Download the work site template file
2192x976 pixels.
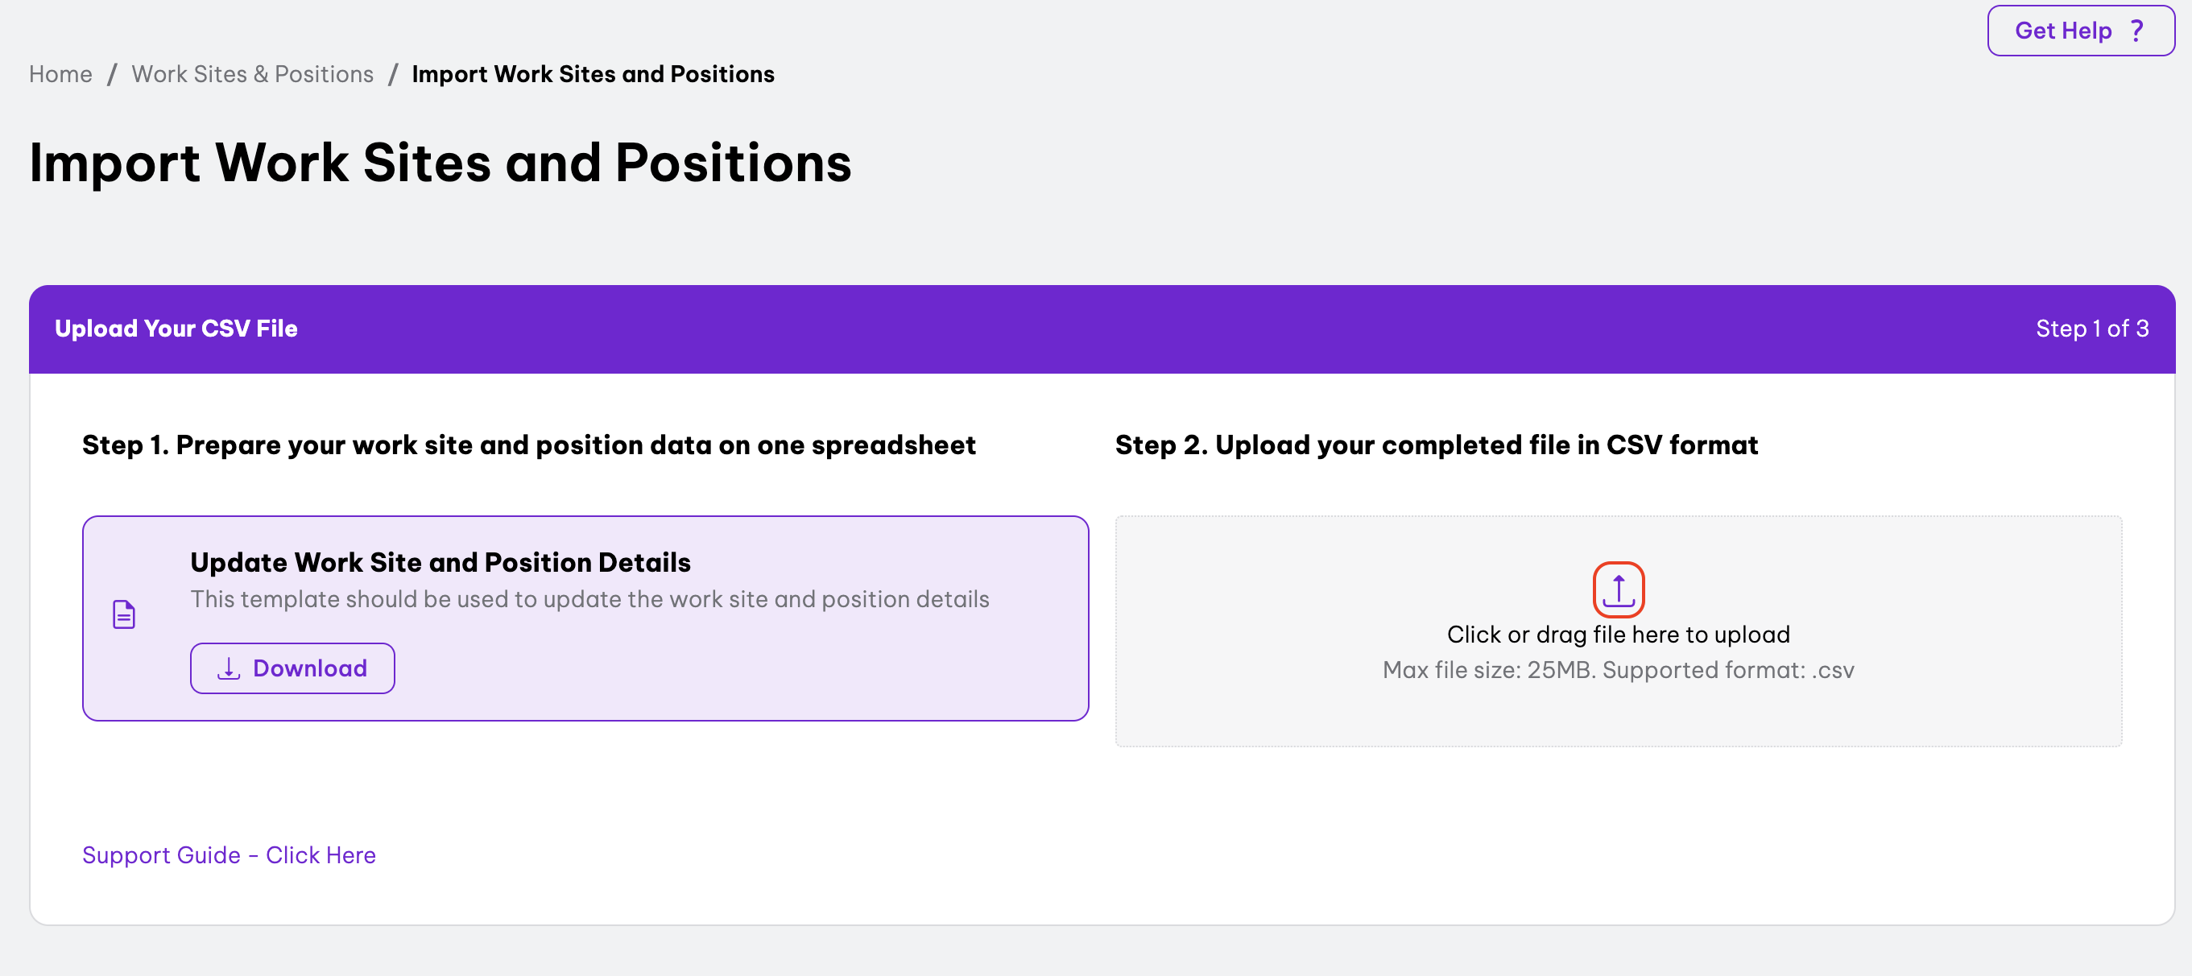(292, 668)
